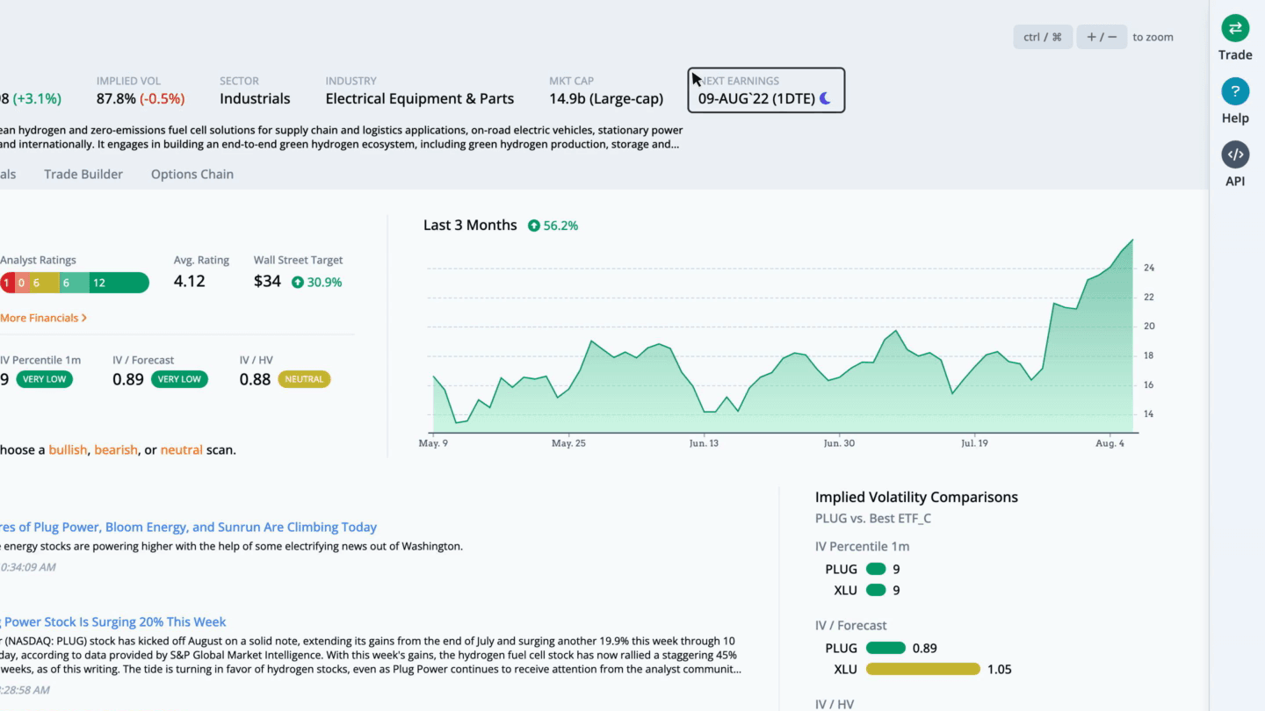The image size is (1265, 711).
Task: Click the yellow XLU IV / Forecast bar
Action: pos(922,670)
